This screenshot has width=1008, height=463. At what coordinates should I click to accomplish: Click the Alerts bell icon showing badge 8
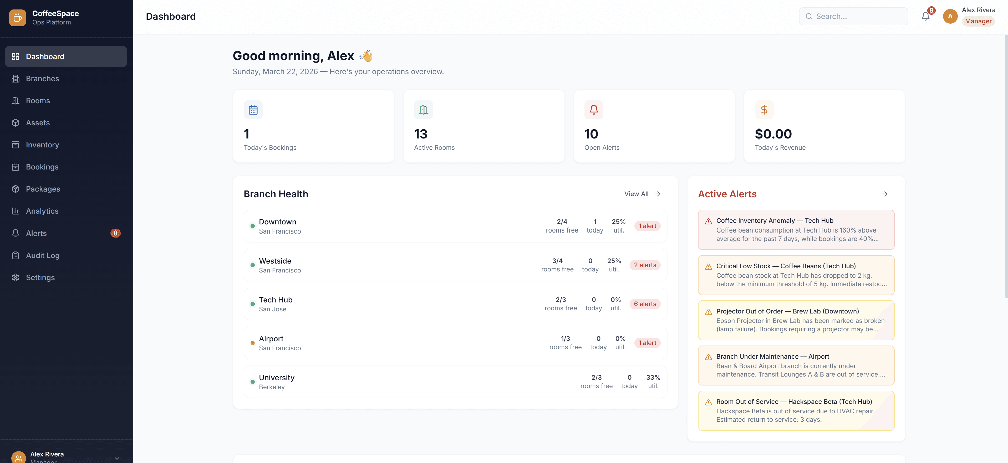16,233
